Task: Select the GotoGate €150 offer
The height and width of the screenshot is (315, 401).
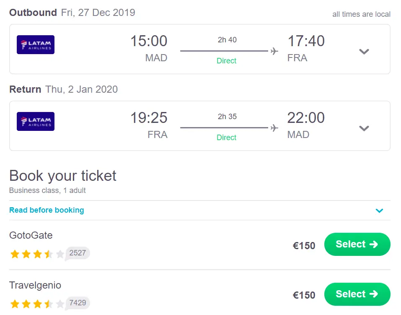Action: [357, 244]
